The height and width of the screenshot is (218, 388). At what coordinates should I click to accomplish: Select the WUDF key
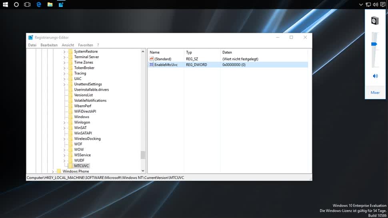79,160
